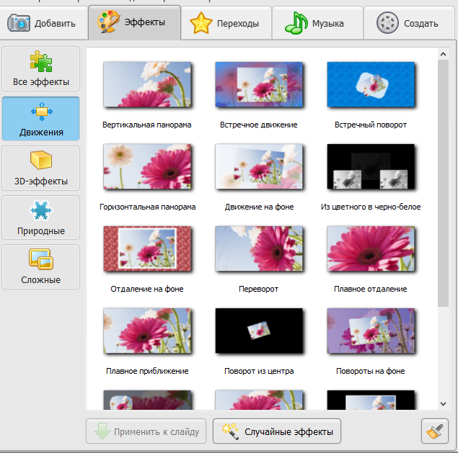The width and height of the screenshot is (458, 453).
Task: Click the Встречный поворот label
Action: click(x=371, y=125)
